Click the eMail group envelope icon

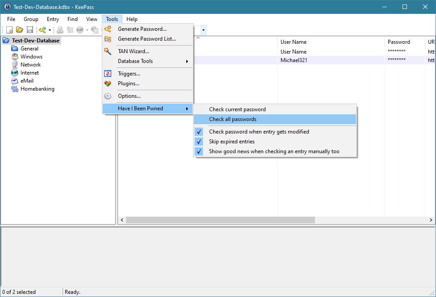14,81
